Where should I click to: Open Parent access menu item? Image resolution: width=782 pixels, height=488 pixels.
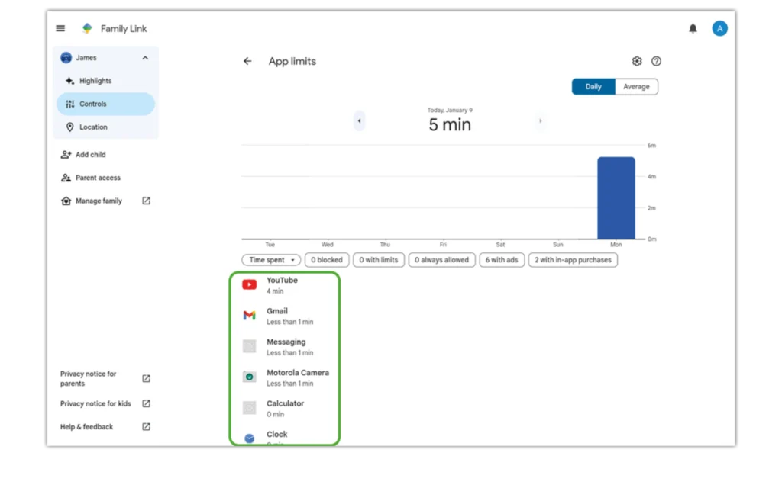[x=99, y=178]
